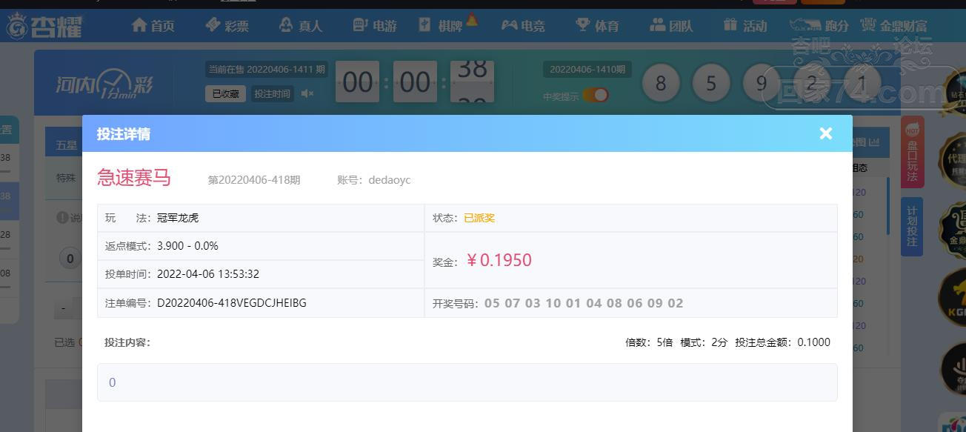Screen dimensions: 966x432
Task: Go to 真人 live casino section
Action: coord(301,26)
